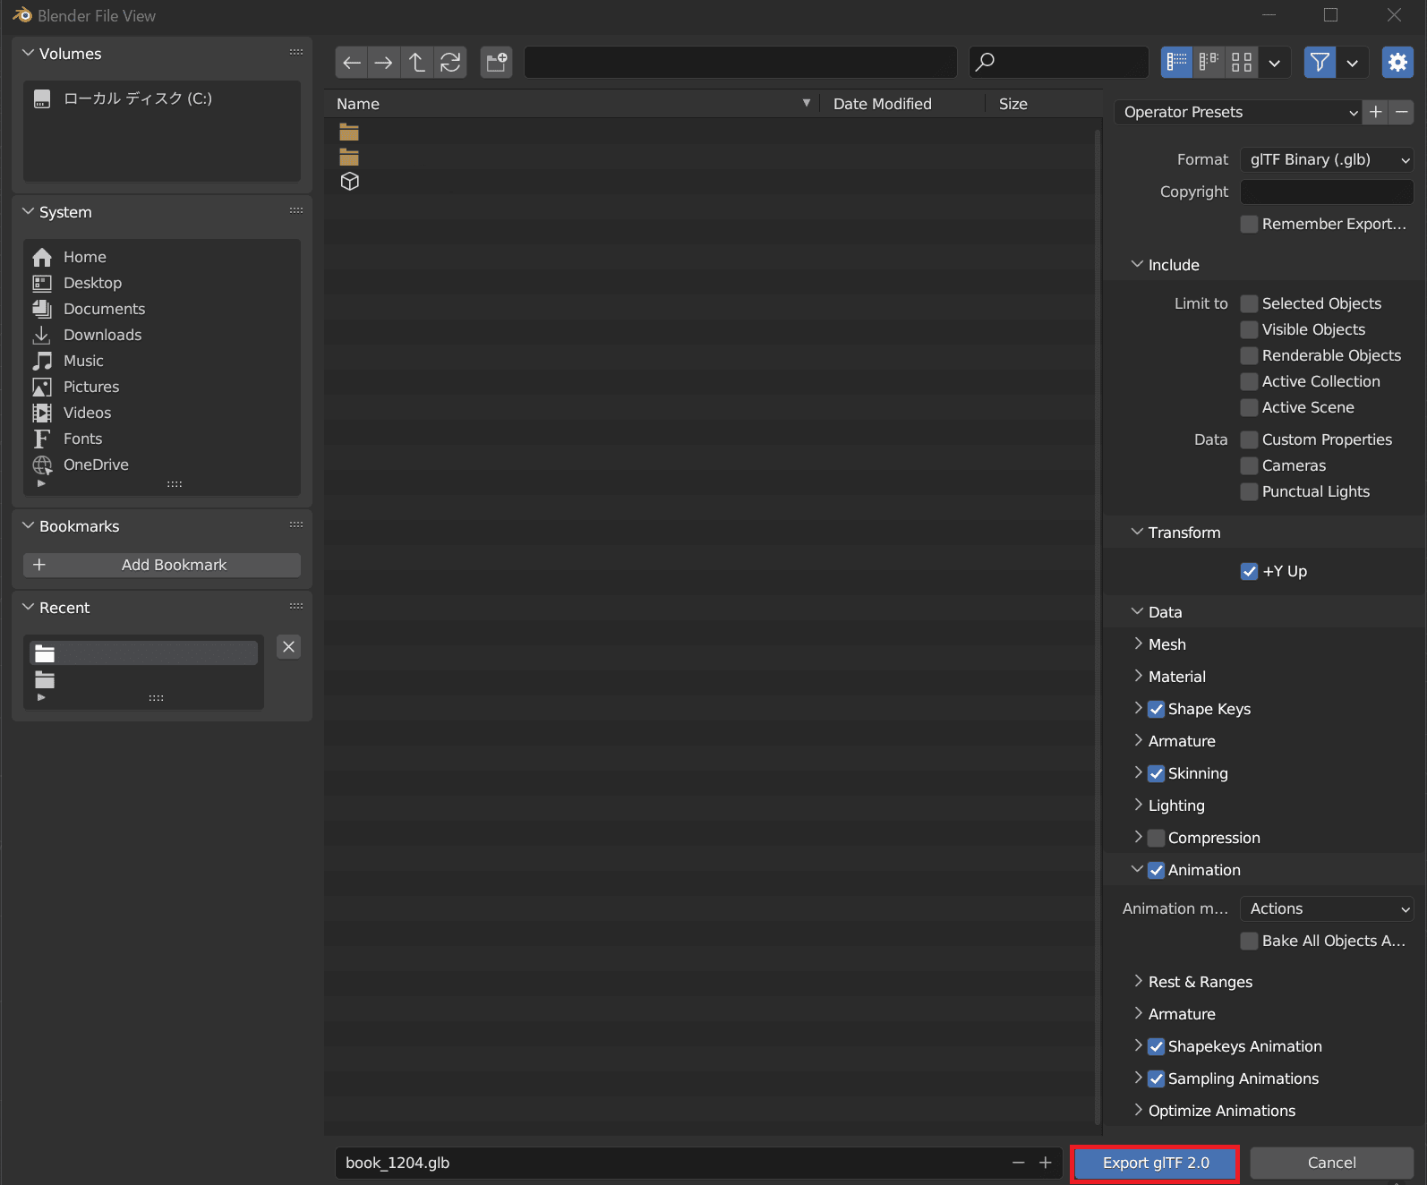Uncheck the +Y Up transform option
Viewport: 1427px width, 1185px height.
click(x=1249, y=571)
